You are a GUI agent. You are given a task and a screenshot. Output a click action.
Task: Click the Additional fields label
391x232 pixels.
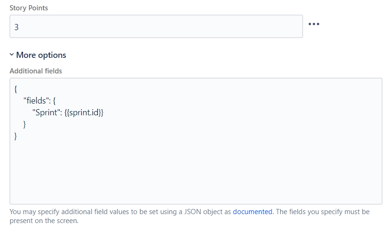pyautogui.click(x=36, y=71)
